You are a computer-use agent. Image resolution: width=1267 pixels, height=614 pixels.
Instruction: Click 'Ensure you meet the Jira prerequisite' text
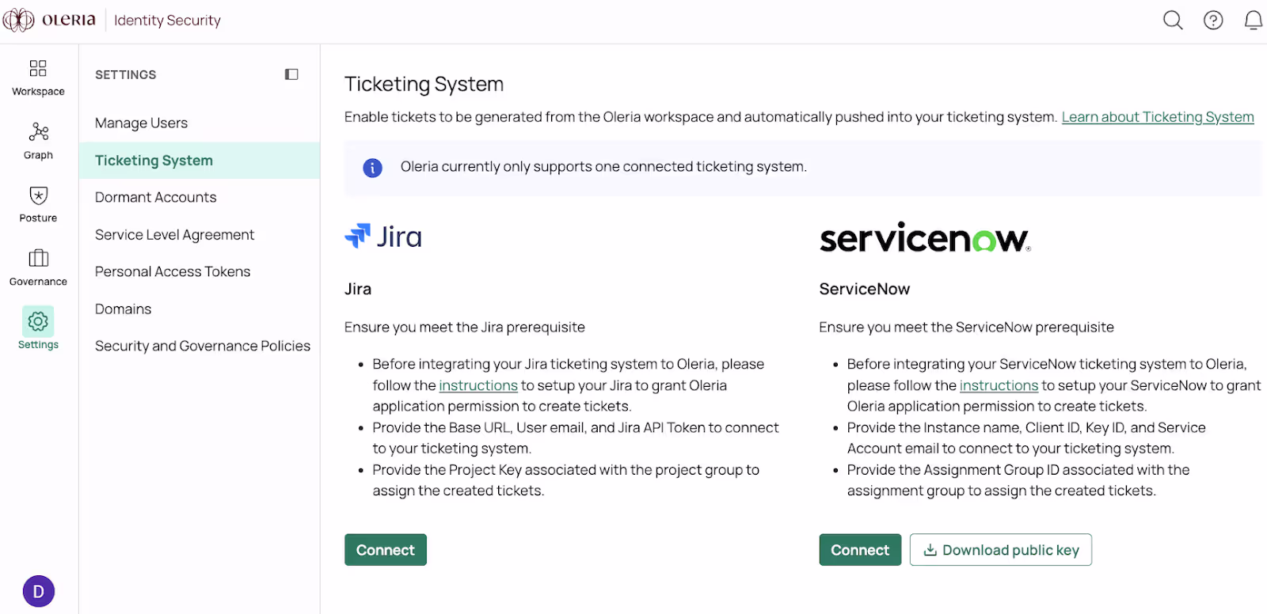coord(465,328)
